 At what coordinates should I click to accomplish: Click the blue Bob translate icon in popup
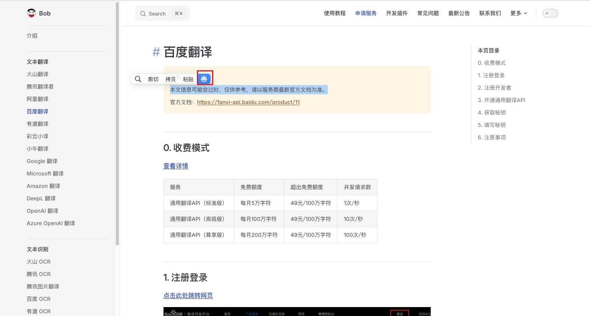(x=204, y=79)
